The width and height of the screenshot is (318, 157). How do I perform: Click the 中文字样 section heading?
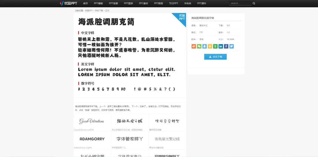click(88, 33)
